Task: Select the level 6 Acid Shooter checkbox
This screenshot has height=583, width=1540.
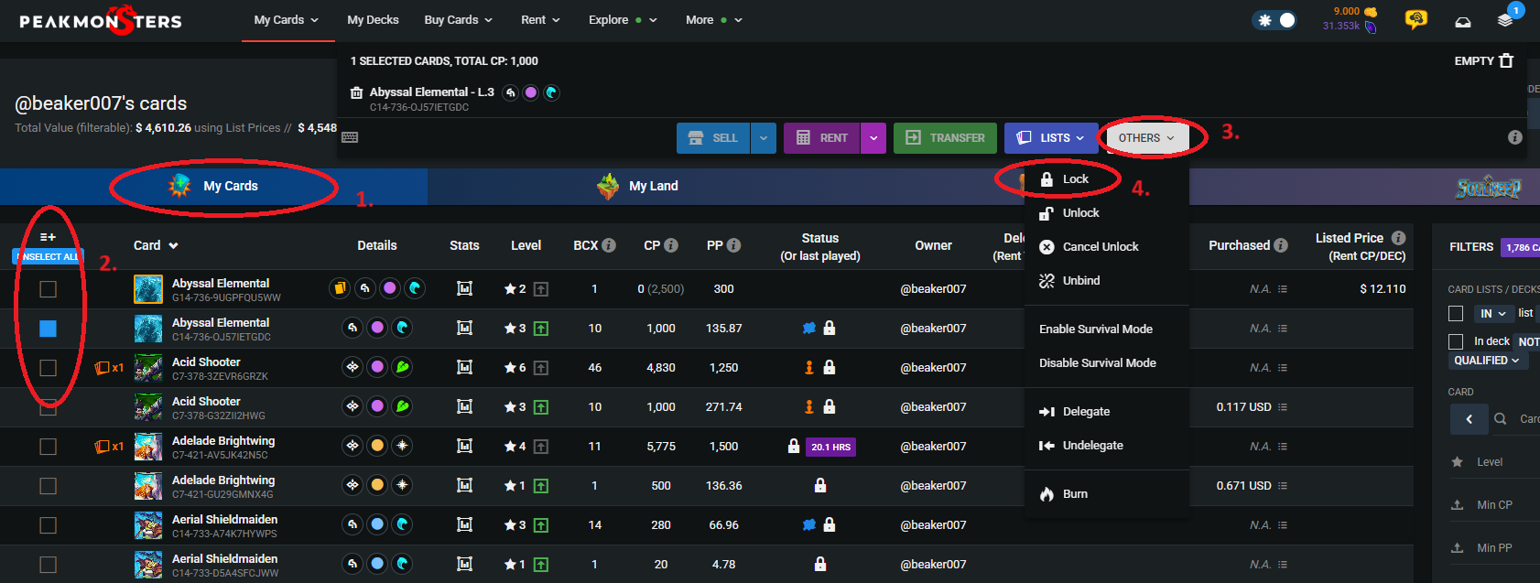Action: tap(48, 368)
